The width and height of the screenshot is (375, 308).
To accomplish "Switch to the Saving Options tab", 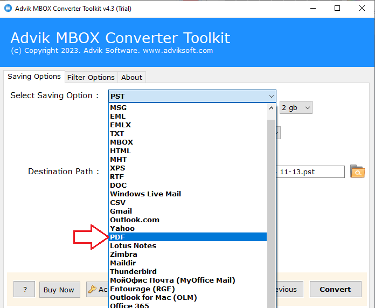I will coord(34,77).
